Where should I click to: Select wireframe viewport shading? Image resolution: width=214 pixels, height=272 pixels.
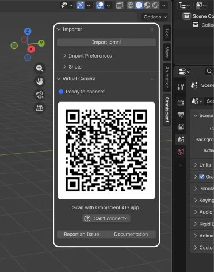tap(131, 5)
